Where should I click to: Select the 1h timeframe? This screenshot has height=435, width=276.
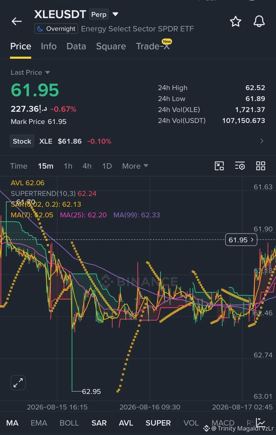(68, 166)
